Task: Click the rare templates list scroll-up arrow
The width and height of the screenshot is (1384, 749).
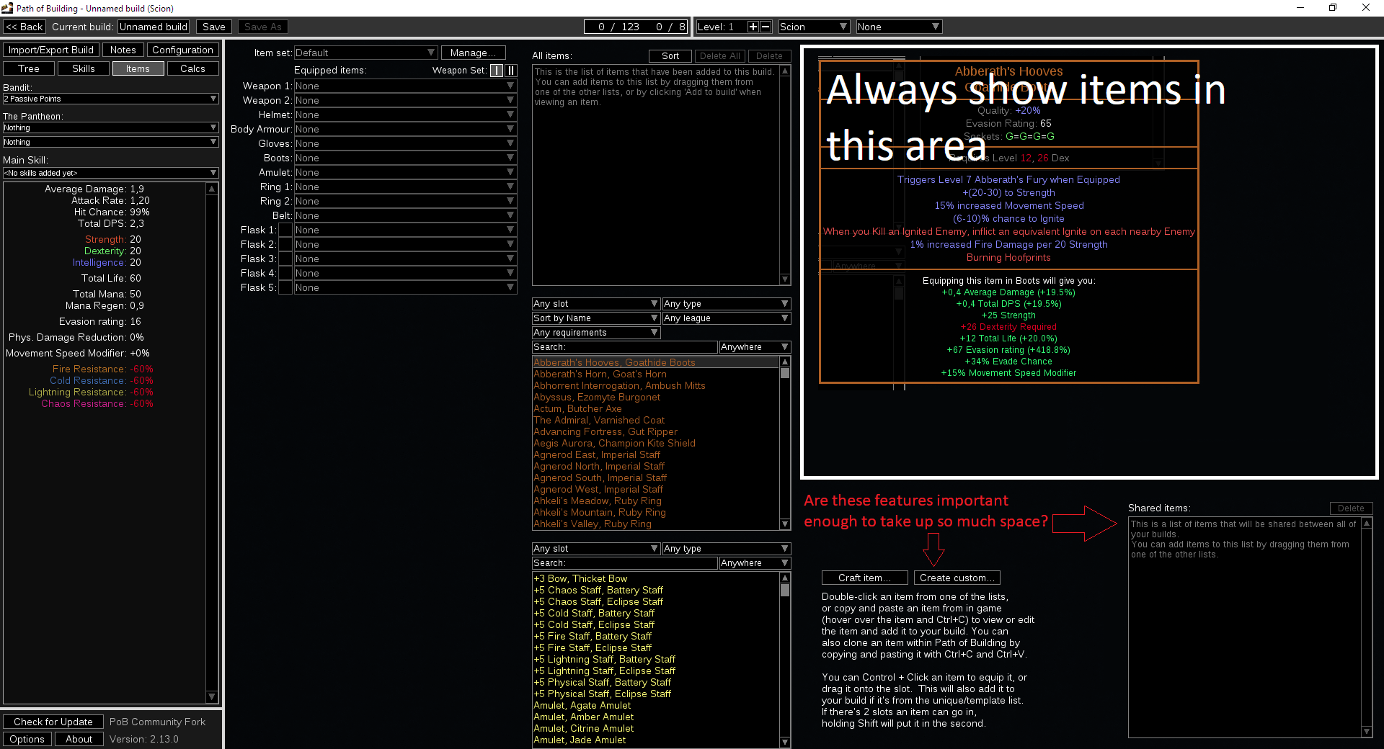Action: coord(785,578)
